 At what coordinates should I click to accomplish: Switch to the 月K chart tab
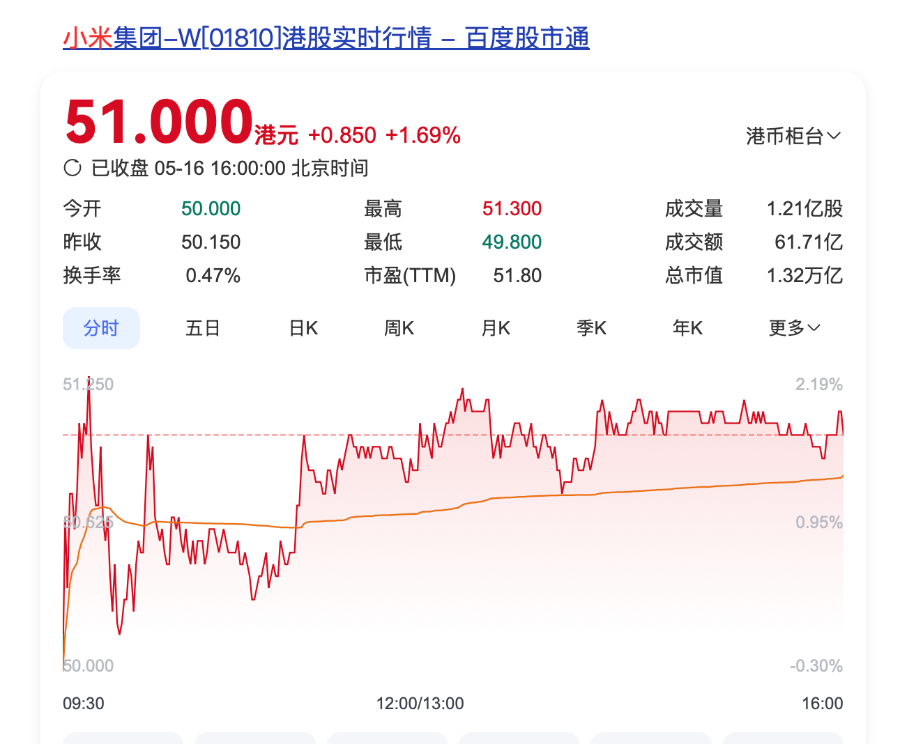click(x=496, y=328)
